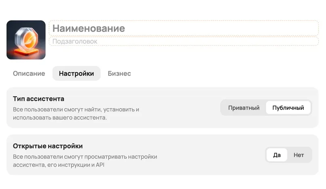Switch to the Описание tab
This screenshot has height=189, width=326.
(29, 73)
